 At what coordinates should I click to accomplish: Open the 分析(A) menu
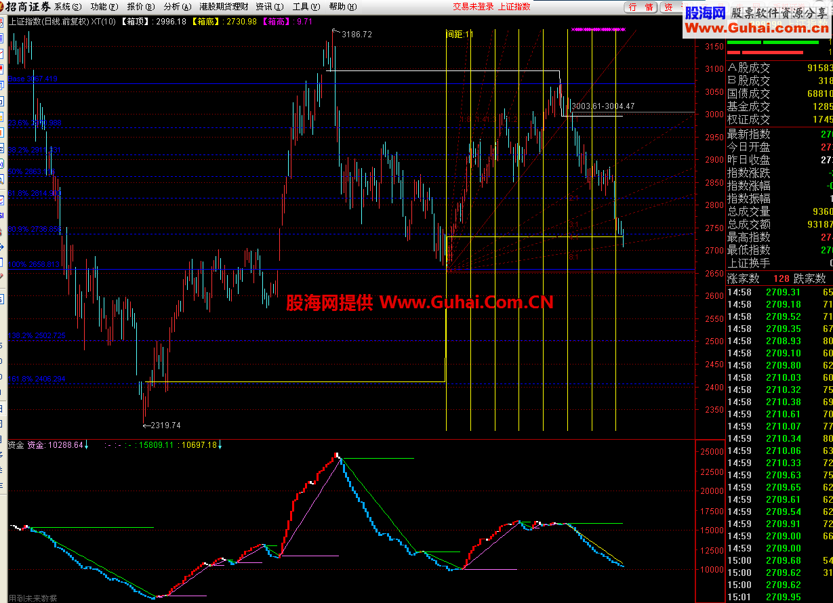pos(177,7)
